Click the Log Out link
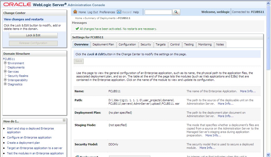 click(x=93, y=12)
